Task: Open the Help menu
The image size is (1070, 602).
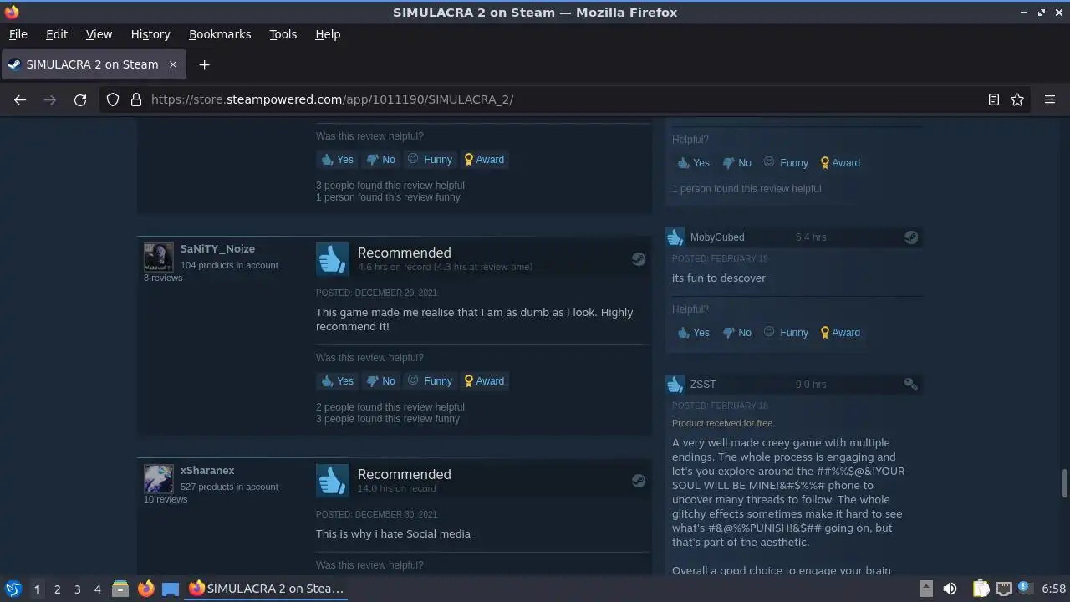Action: [328, 34]
